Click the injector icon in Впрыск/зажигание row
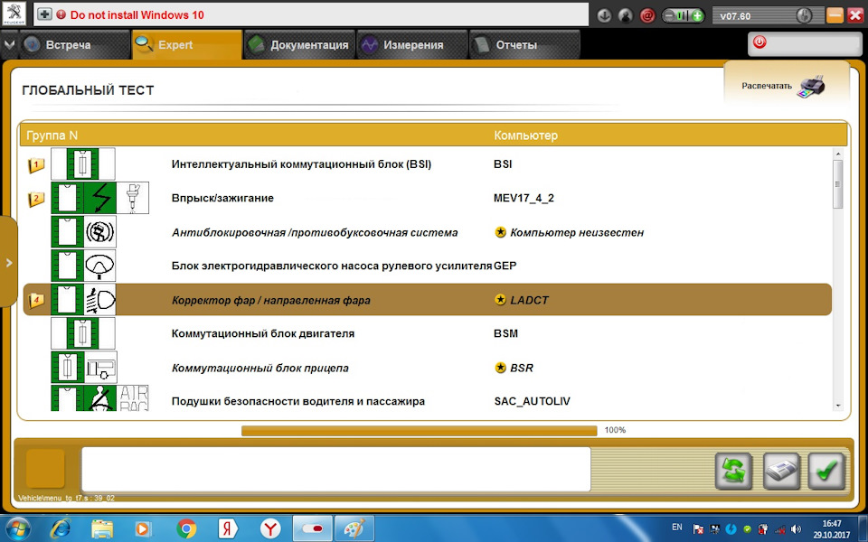The height and width of the screenshot is (542, 868). coord(132,198)
